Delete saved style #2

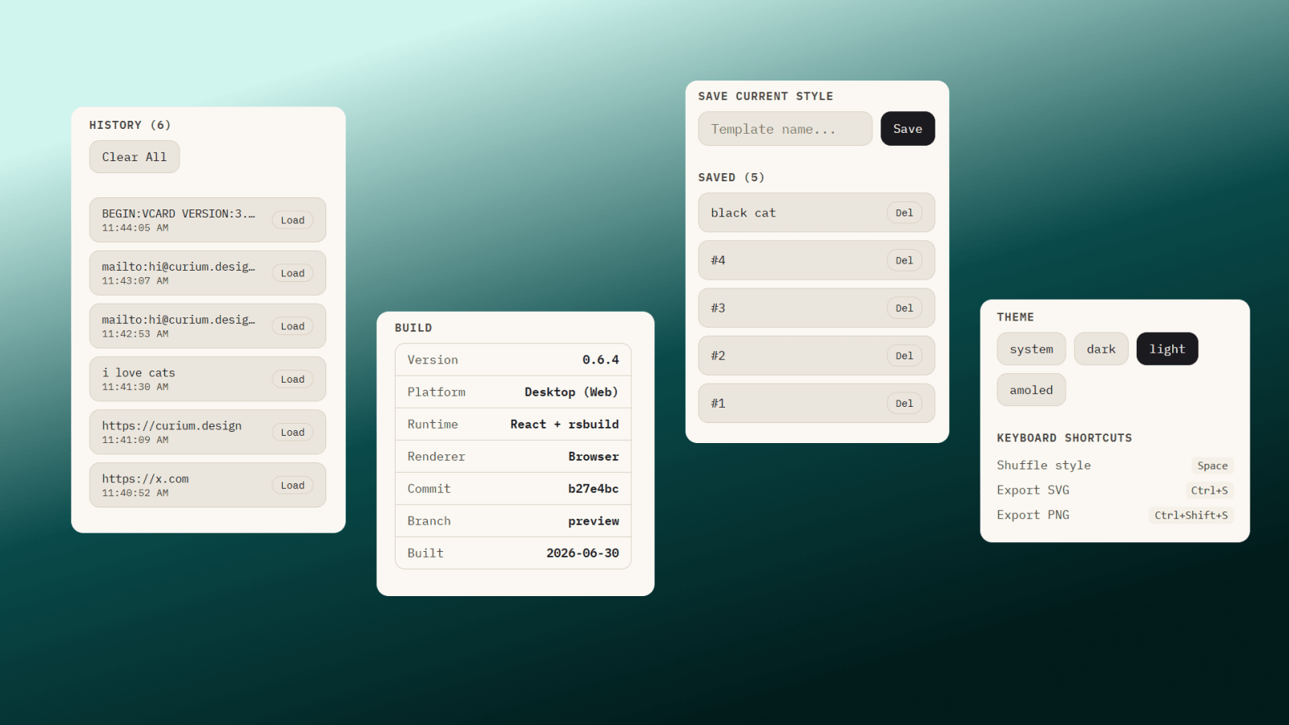point(905,355)
